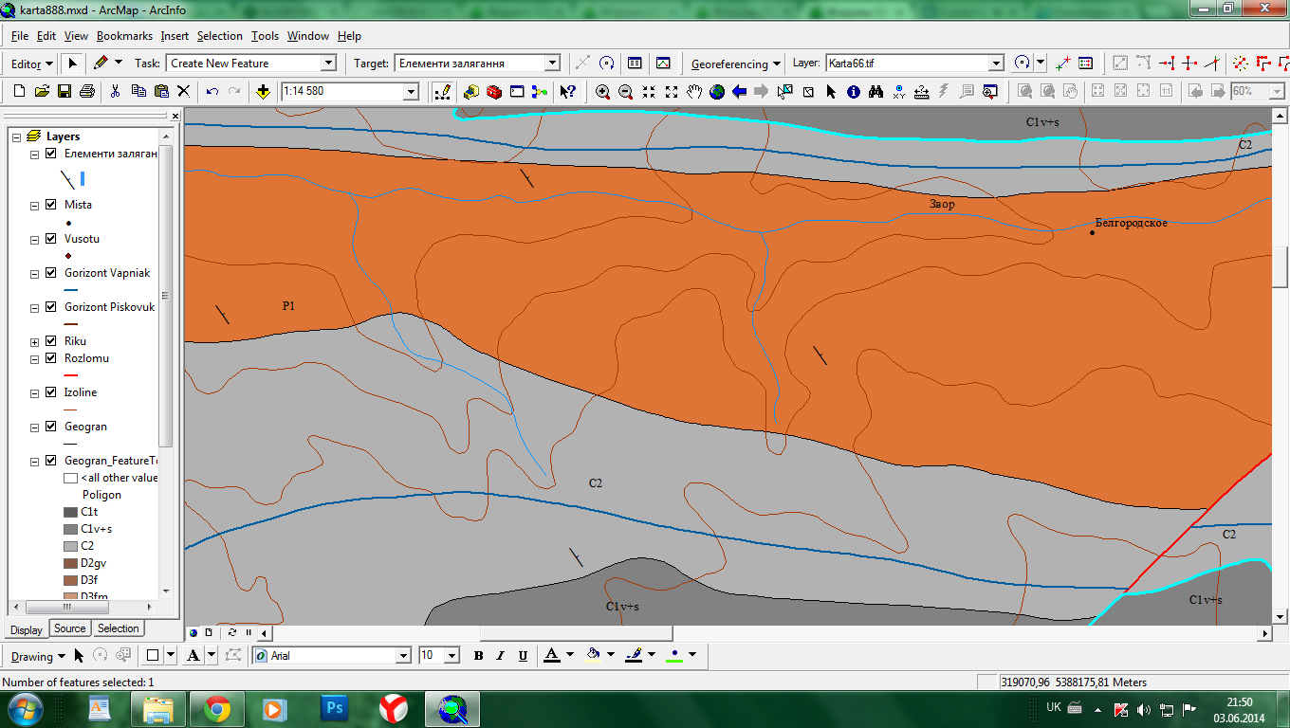Uncheck the Mista layer checkbox
Image resolution: width=1290 pixels, height=728 pixels.
pyautogui.click(x=51, y=205)
